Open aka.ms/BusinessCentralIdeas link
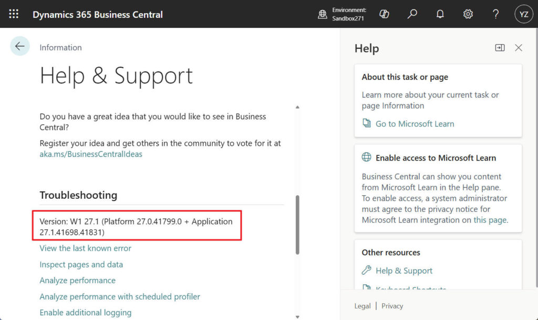Viewport: 538px width, 320px height. tap(91, 154)
